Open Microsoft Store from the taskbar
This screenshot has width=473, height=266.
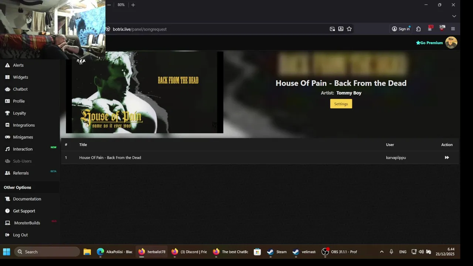click(x=257, y=252)
